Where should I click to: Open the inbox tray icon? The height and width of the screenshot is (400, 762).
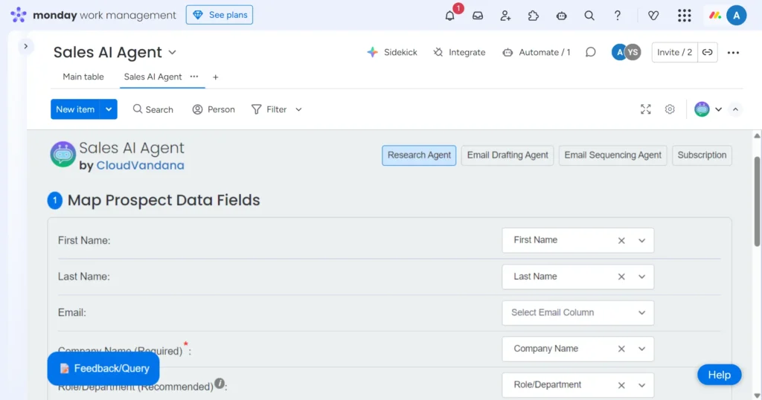[x=478, y=16]
